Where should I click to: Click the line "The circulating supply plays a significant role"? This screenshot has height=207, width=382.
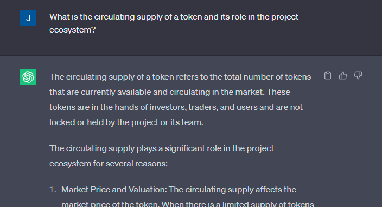pyautogui.click(x=162, y=148)
